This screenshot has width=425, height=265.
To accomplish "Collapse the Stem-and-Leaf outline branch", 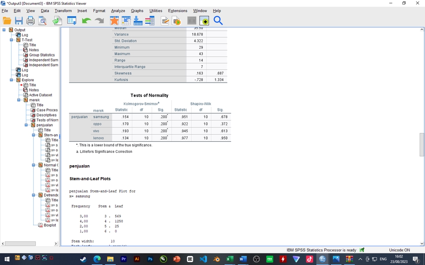I will pos(34,135).
